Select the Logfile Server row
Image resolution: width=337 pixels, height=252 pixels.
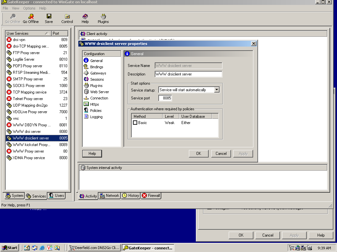click(37, 59)
